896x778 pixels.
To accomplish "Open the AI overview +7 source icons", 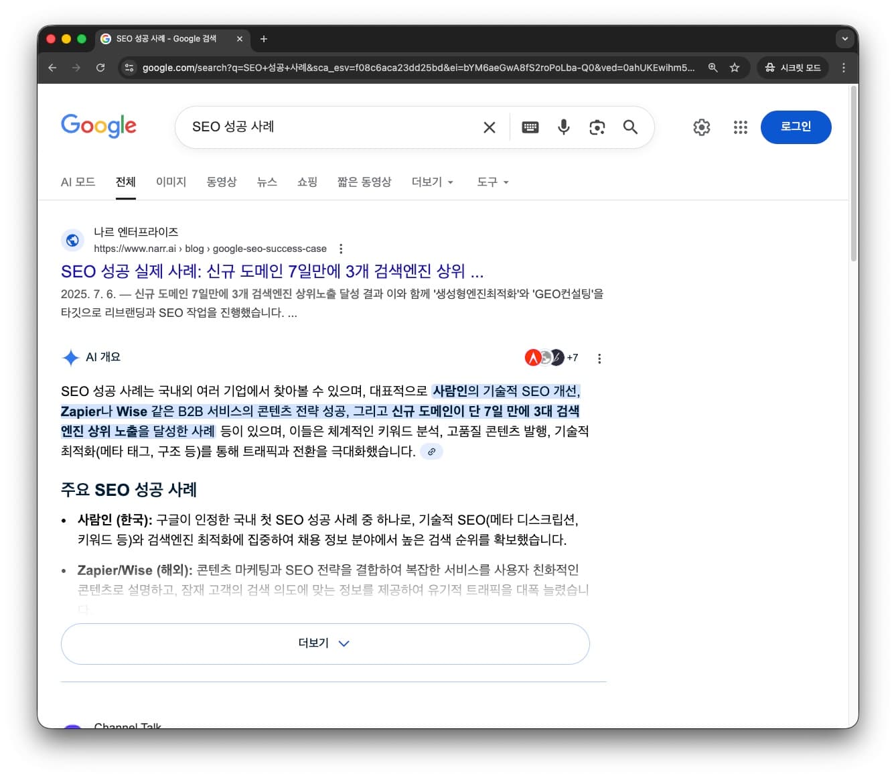I will (x=551, y=358).
